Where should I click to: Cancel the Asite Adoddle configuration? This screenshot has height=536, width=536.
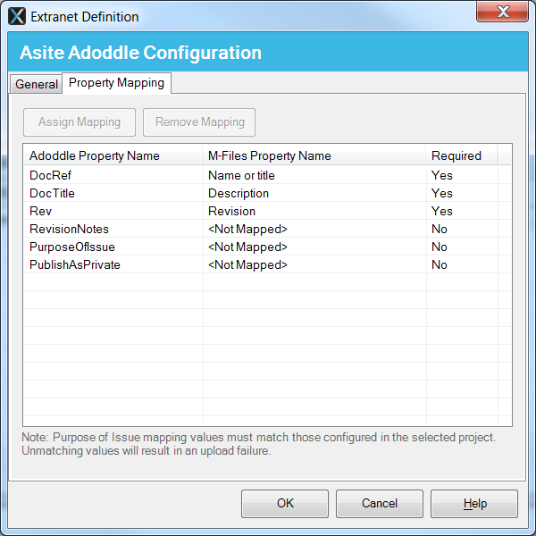tap(380, 503)
